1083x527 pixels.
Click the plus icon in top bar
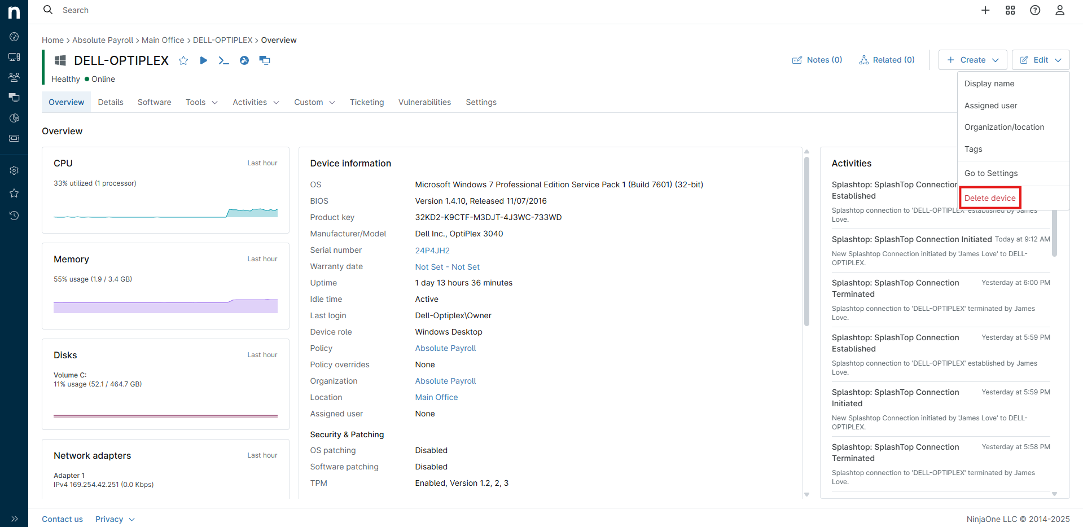click(x=985, y=10)
